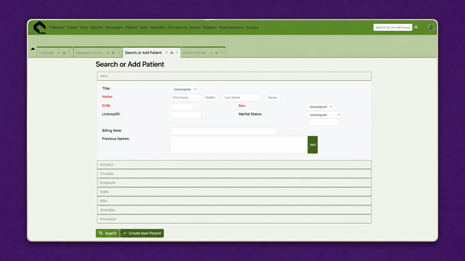Click the Previous Names text area
Viewport: 465px width, 261px height.
coord(239,145)
